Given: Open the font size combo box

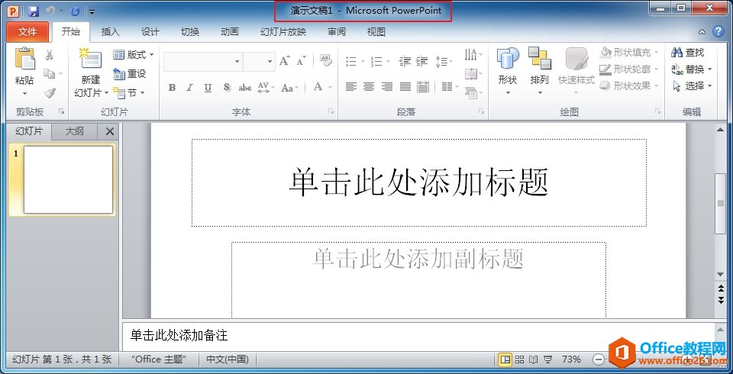Looking at the screenshot, I should (259, 62).
